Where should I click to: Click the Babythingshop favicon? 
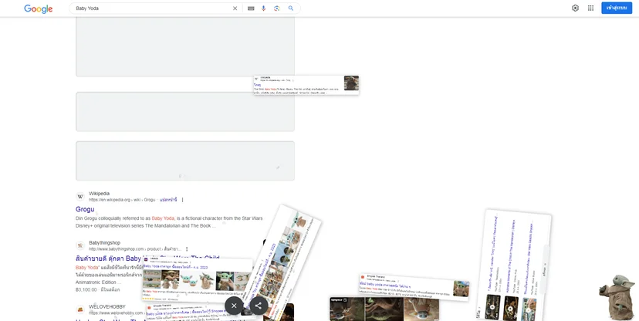point(80,245)
